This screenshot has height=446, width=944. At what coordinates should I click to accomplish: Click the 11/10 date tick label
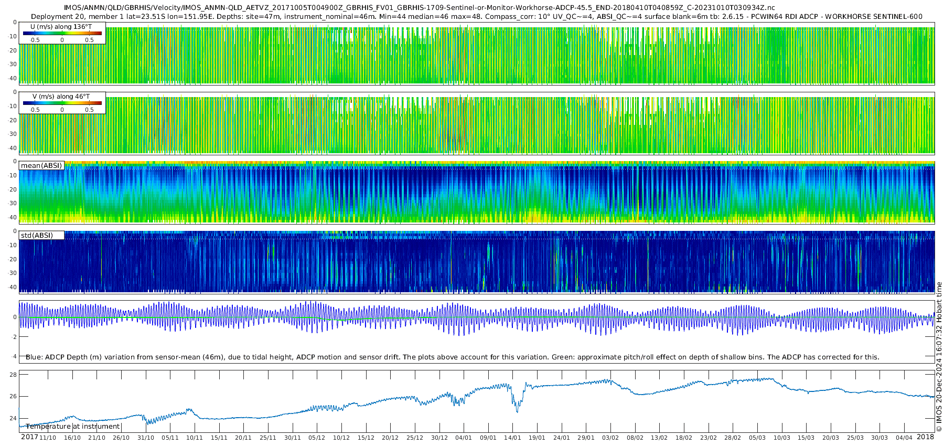tap(48, 438)
